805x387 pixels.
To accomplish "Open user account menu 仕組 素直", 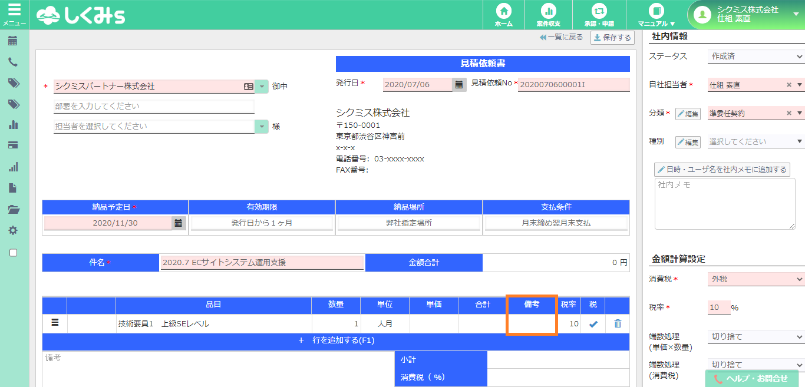I will pyautogui.click(x=747, y=15).
